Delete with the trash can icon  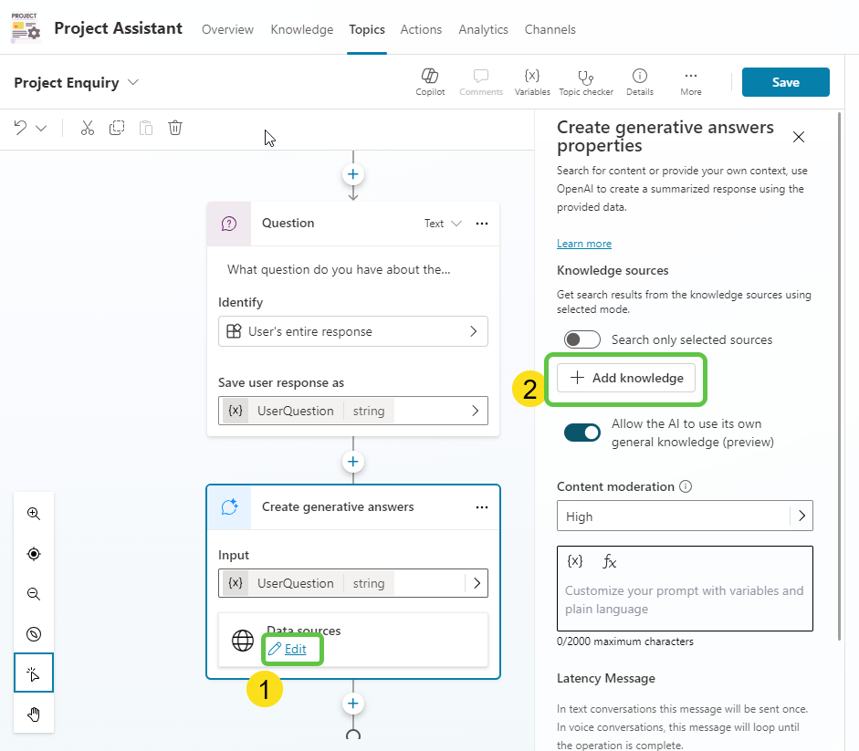pos(174,128)
